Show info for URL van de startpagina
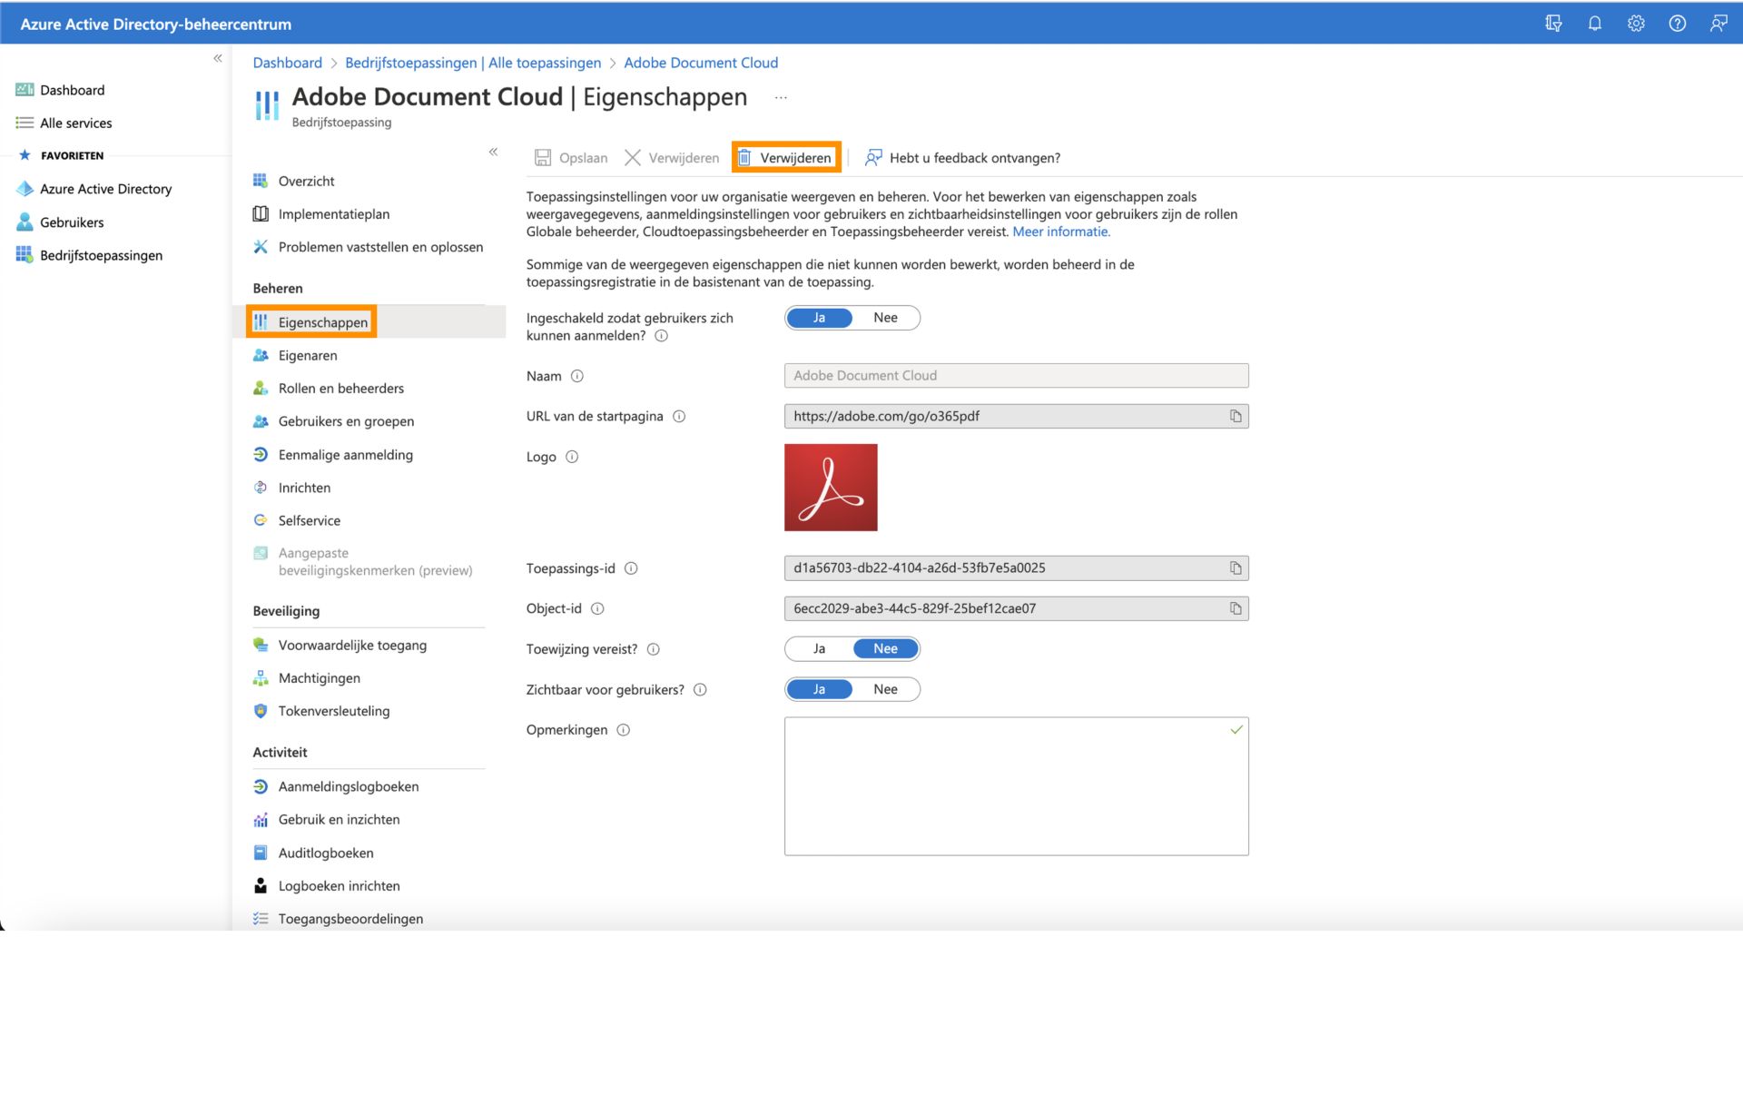Image resolution: width=1743 pixels, height=1095 pixels. click(679, 417)
